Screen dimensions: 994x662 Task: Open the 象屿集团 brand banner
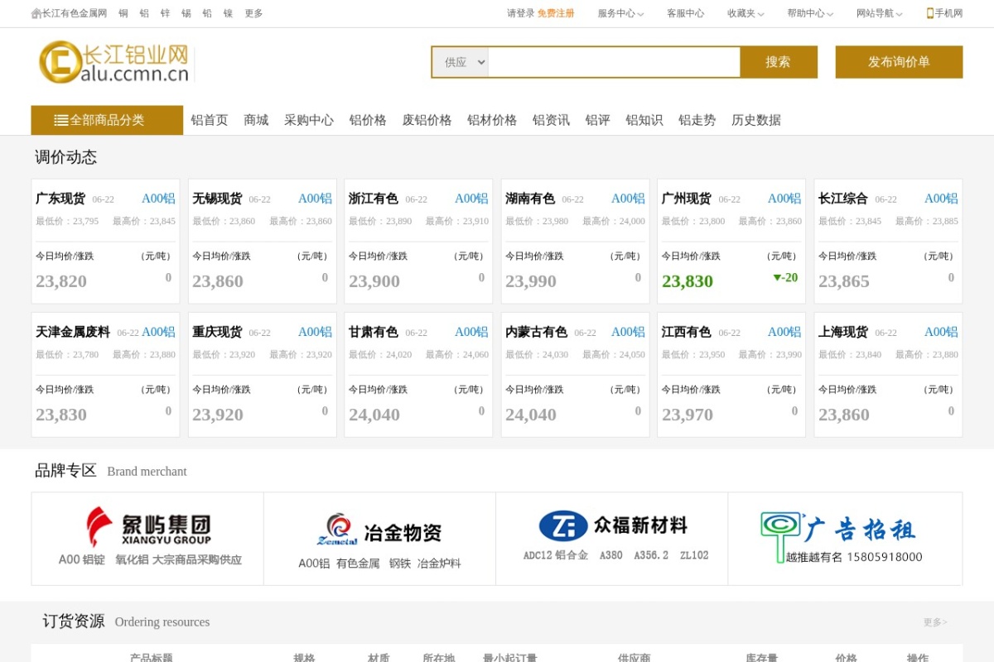tap(147, 539)
